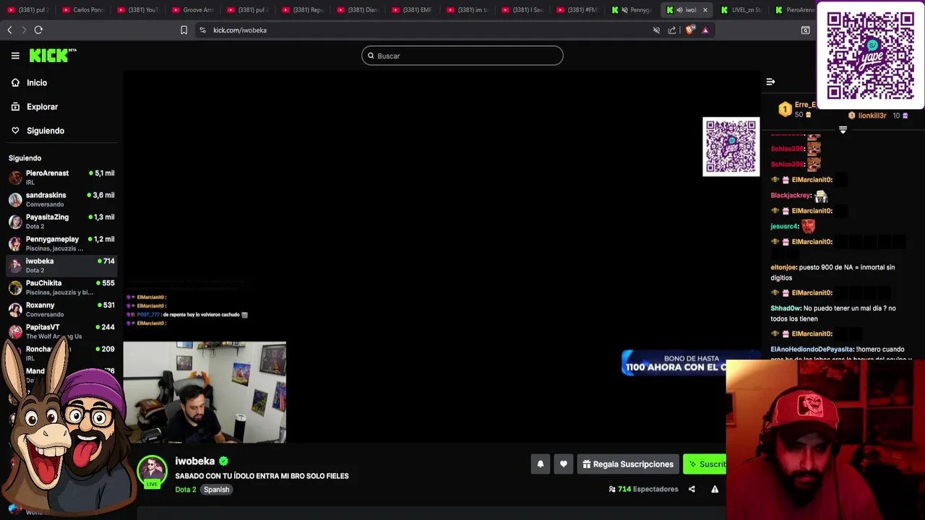This screenshot has height=520, width=925.
Task: Report the stream with warning icon
Action: [715, 489]
